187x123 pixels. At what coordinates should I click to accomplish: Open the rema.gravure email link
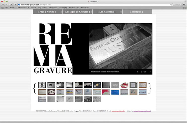click(x=118, y=111)
